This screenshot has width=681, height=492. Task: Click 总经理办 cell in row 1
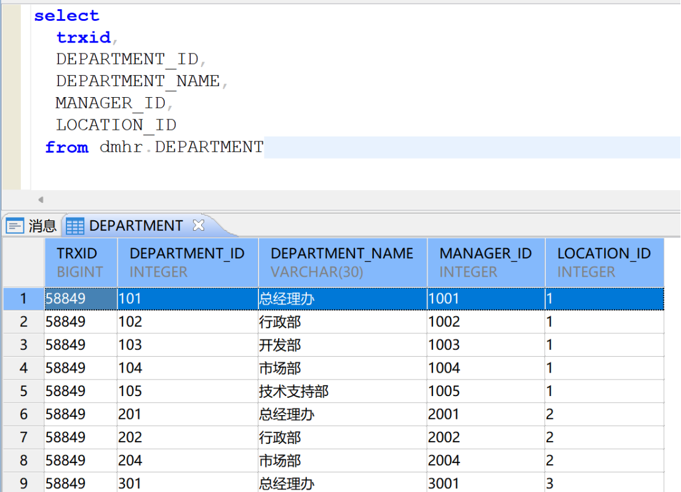point(343,299)
